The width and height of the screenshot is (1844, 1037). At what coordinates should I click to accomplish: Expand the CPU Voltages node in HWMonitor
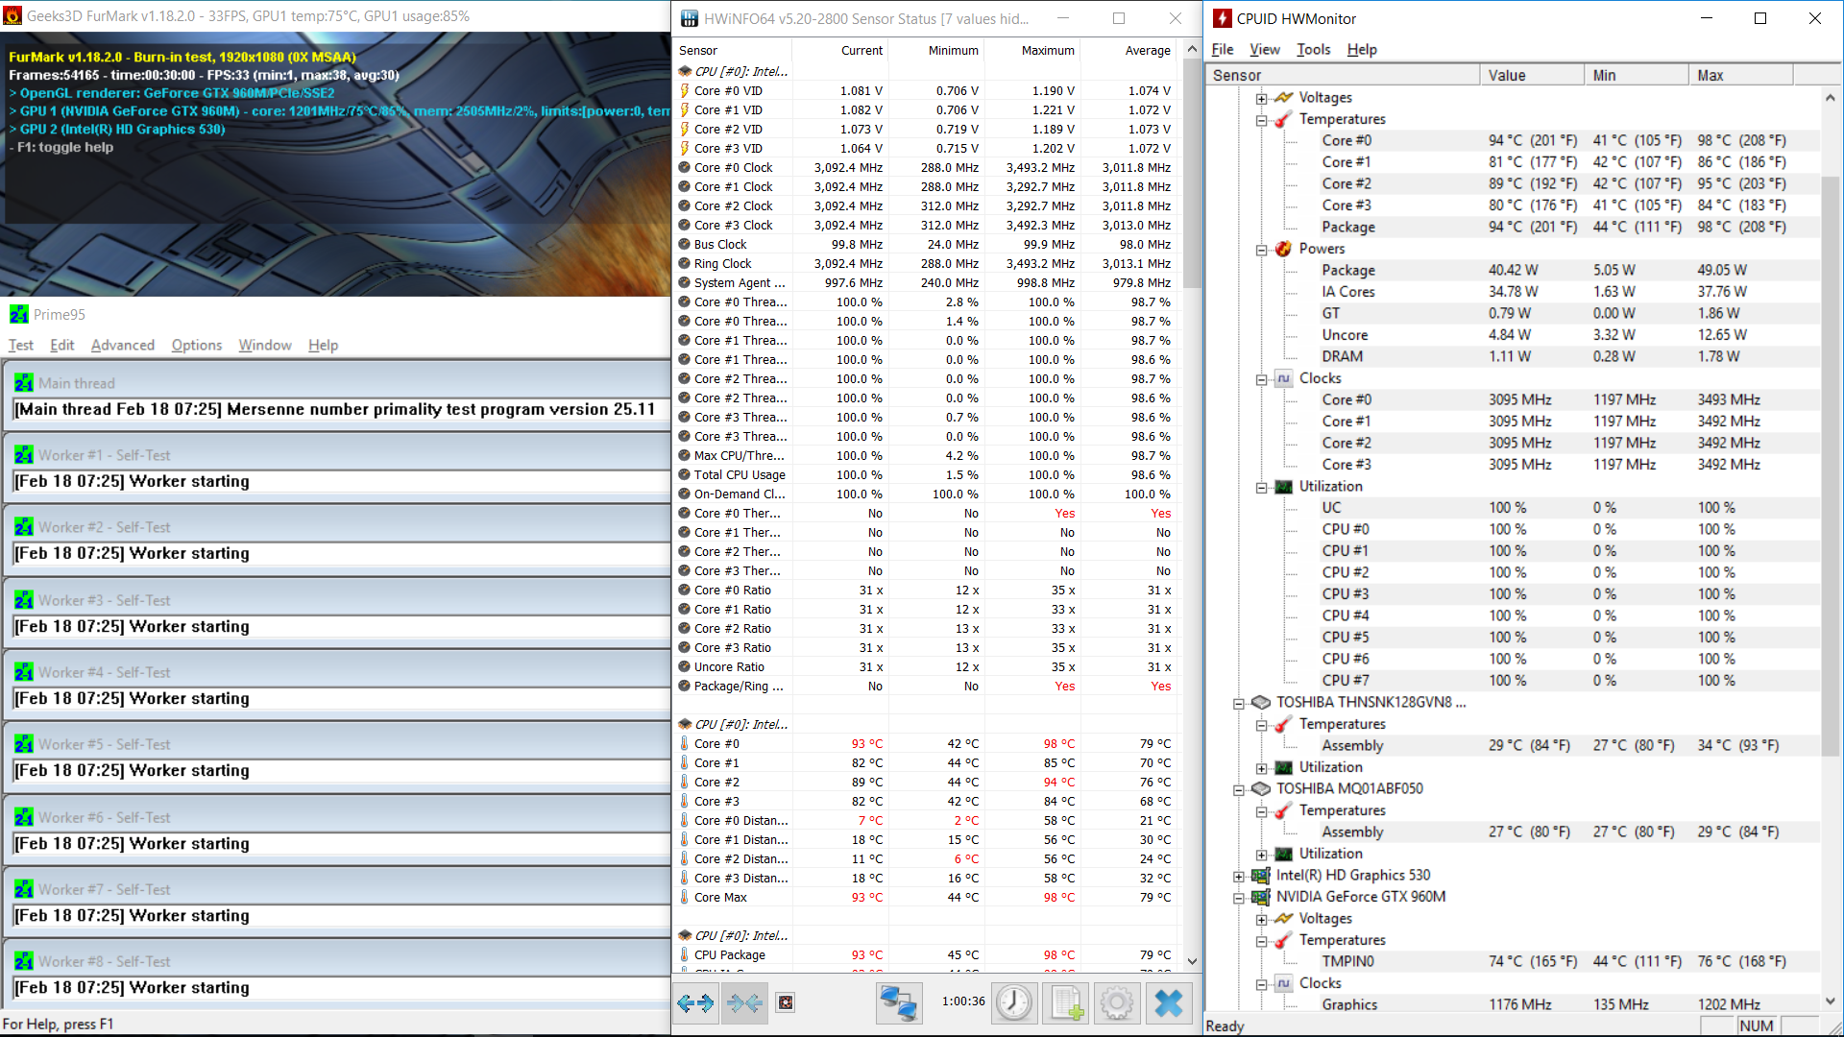(1261, 98)
